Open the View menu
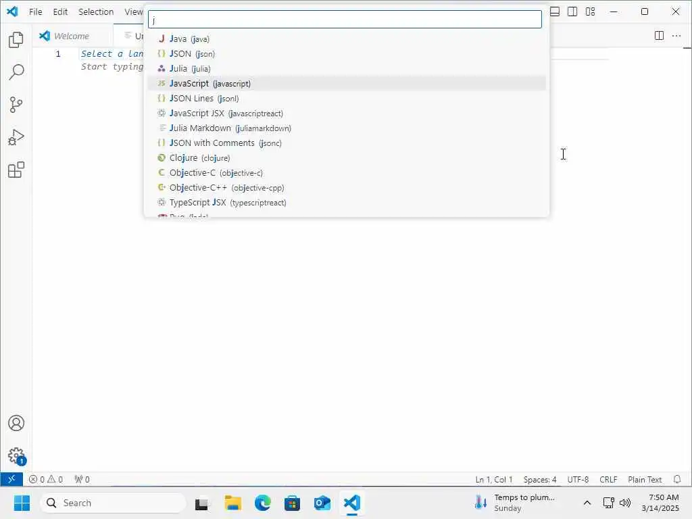Viewport: 692px width, 519px height. coord(133,12)
